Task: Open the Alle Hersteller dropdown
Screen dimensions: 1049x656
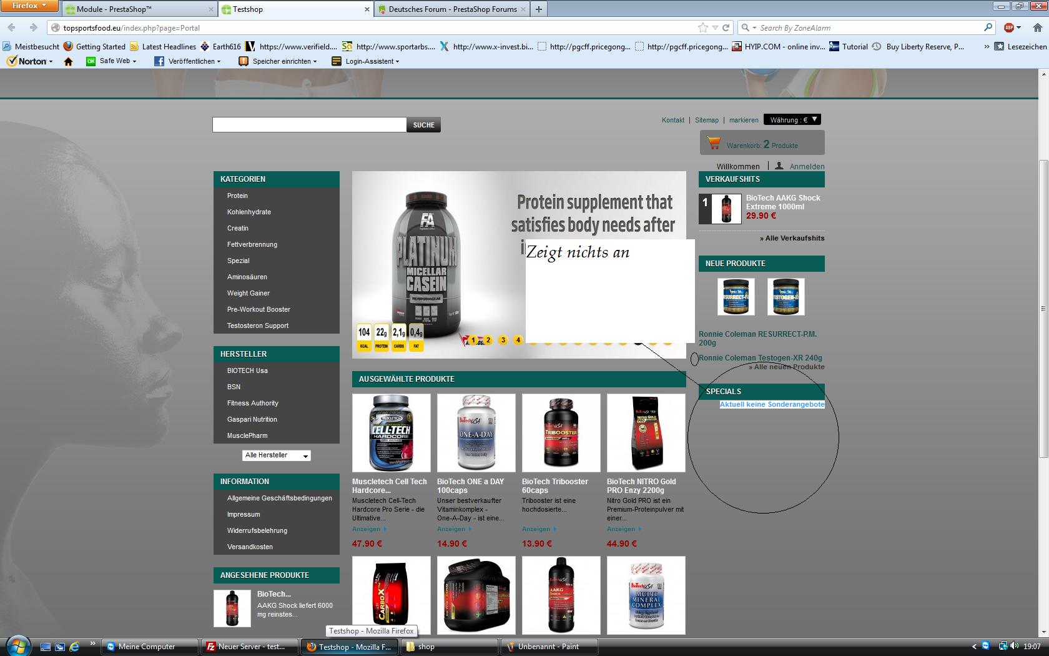Action: (x=276, y=455)
